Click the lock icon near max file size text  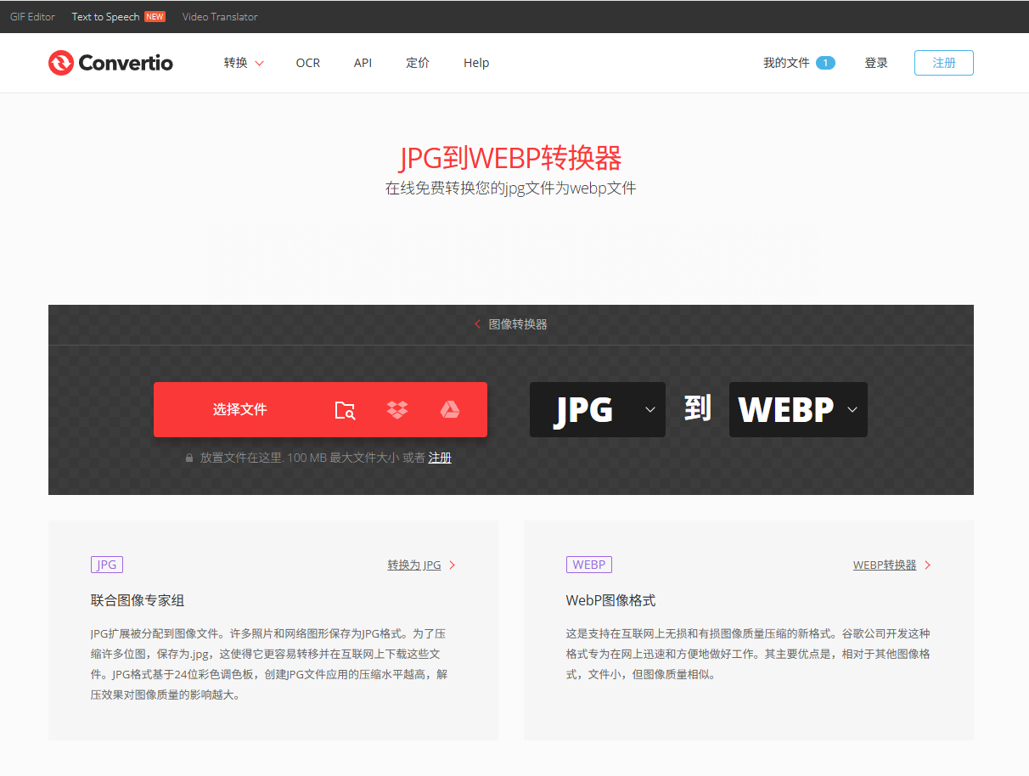pyautogui.click(x=188, y=457)
